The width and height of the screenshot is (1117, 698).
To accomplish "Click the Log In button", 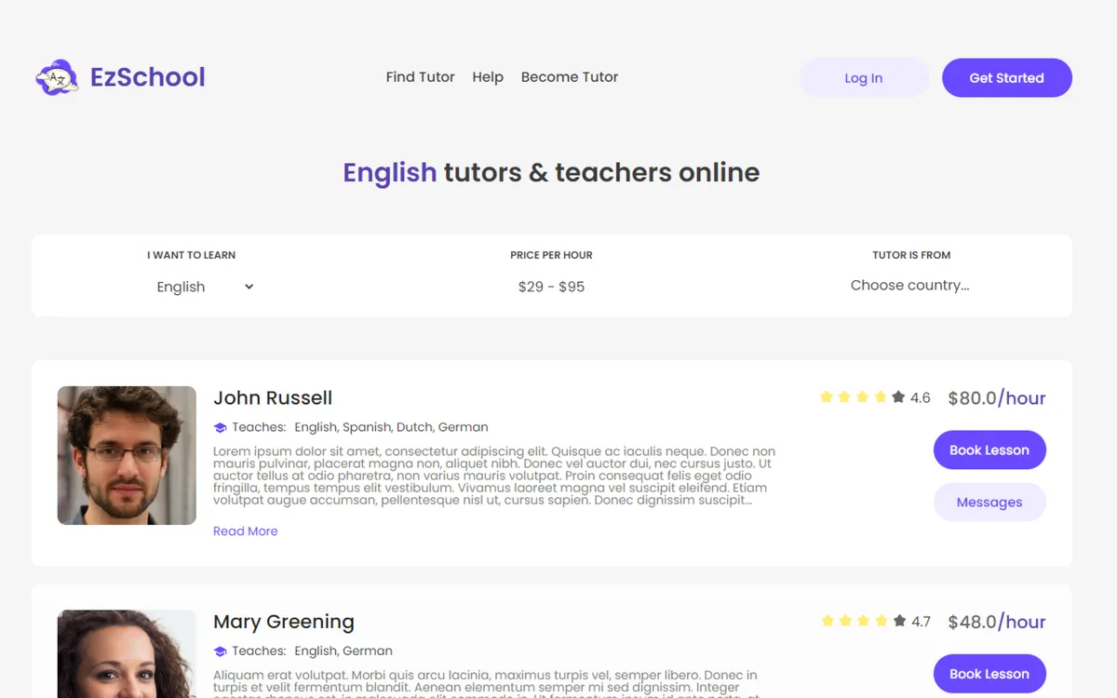I will [x=864, y=78].
